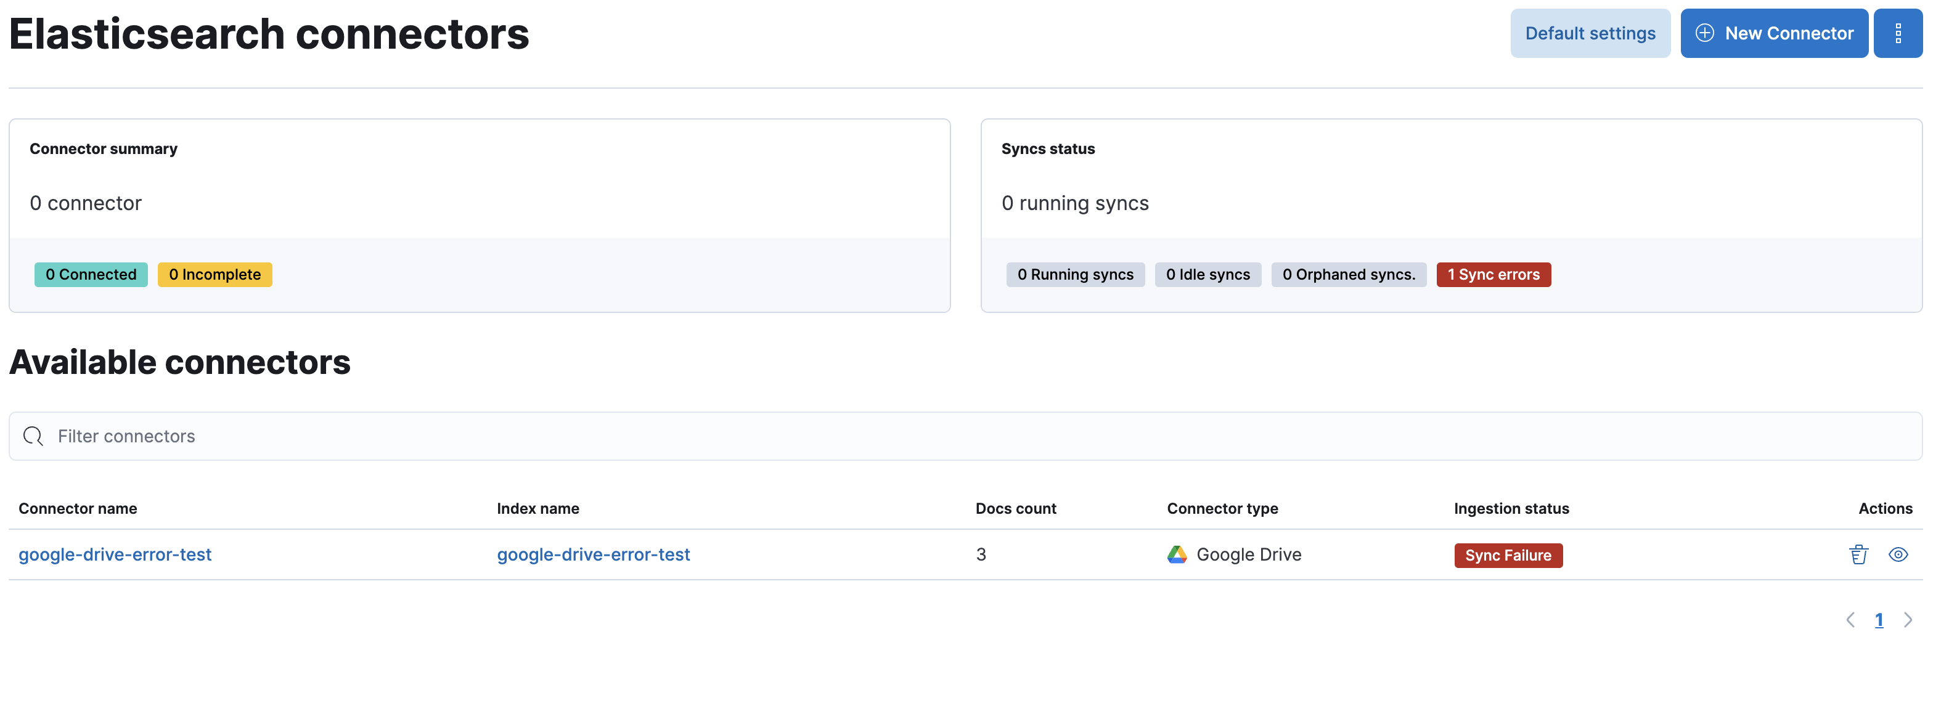Click the 0 Running syncs badge
This screenshot has height=722, width=1949.
1075,274
